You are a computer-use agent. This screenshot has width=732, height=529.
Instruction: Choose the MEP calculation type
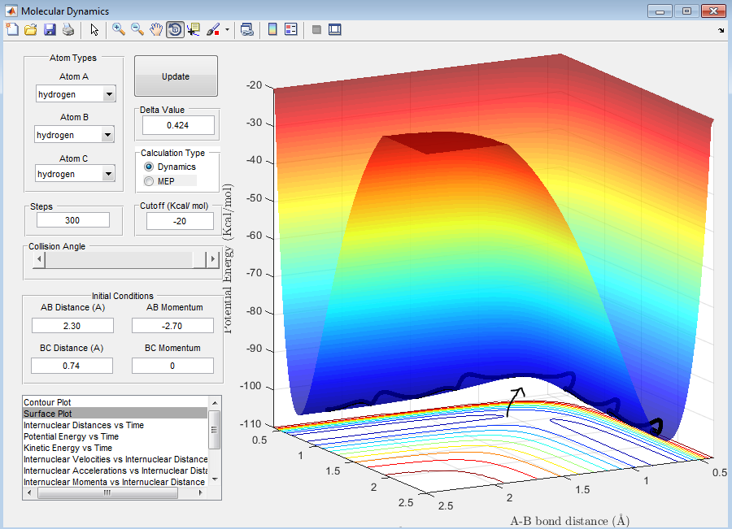click(x=149, y=180)
